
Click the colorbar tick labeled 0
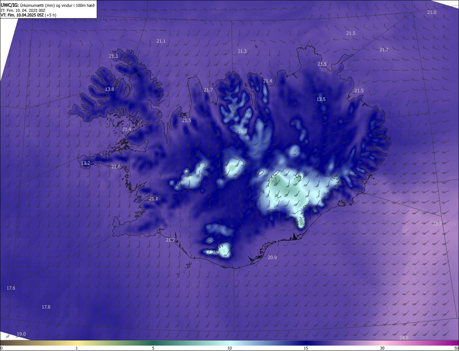1,348
